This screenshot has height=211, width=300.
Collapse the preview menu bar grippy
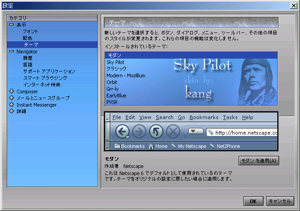[108, 117]
